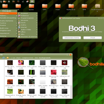
Task: Select the Flower_Petals.edj file
Action: [64, 64]
